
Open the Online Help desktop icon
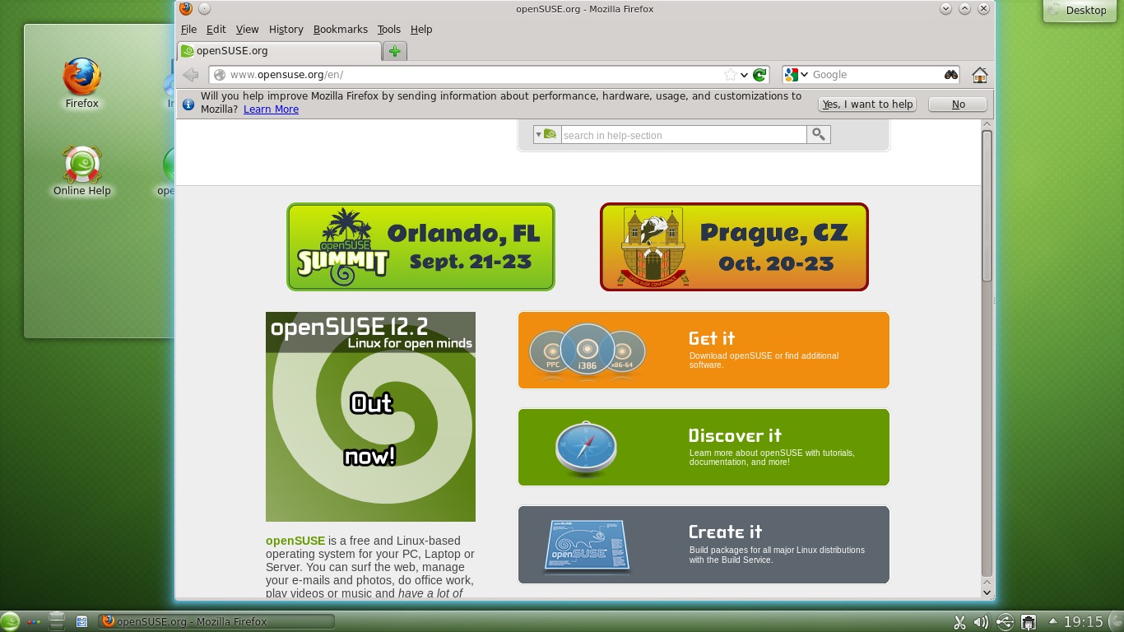point(82,171)
